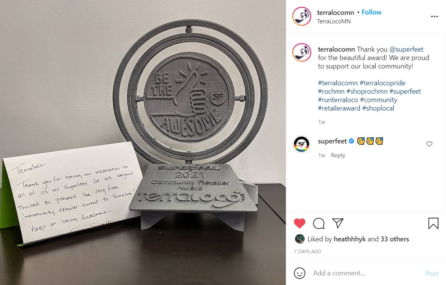
Task: Focus the Add a comment field
Action: [367, 273]
